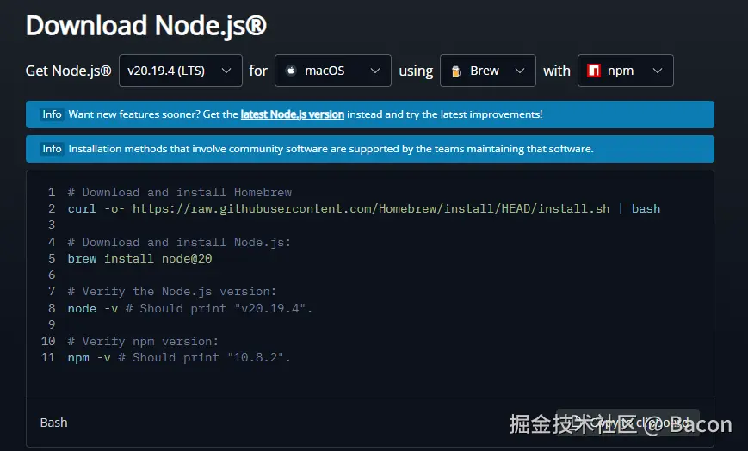Click the community software installation notice text
This screenshot has width=748, height=451.
click(331, 149)
